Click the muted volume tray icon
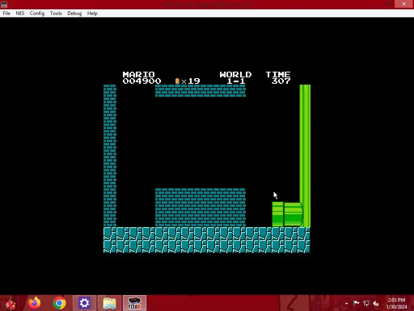This screenshot has width=414, height=311. point(376,303)
